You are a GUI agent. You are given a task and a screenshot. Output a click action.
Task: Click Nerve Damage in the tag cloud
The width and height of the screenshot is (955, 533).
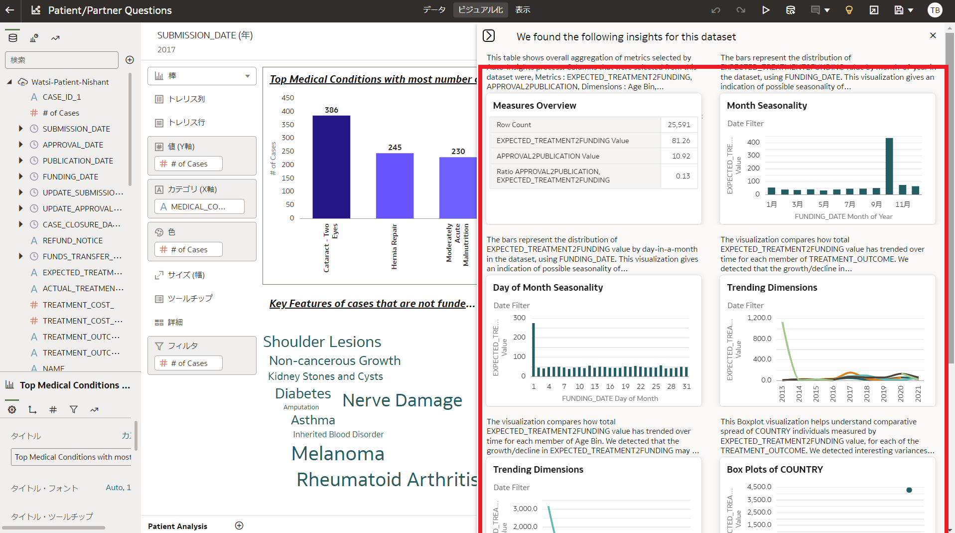point(403,400)
